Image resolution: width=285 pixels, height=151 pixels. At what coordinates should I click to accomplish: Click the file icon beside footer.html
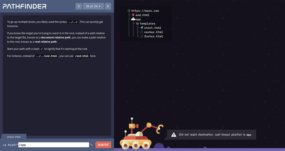pos(142,36)
